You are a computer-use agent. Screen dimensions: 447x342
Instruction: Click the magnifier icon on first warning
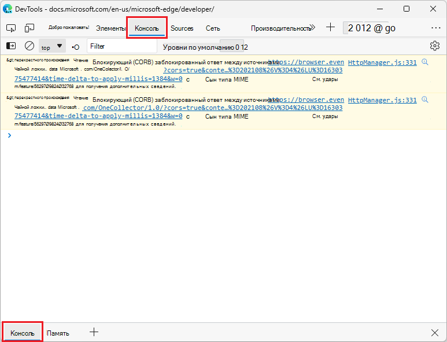pyautogui.click(x=425, y=62)
